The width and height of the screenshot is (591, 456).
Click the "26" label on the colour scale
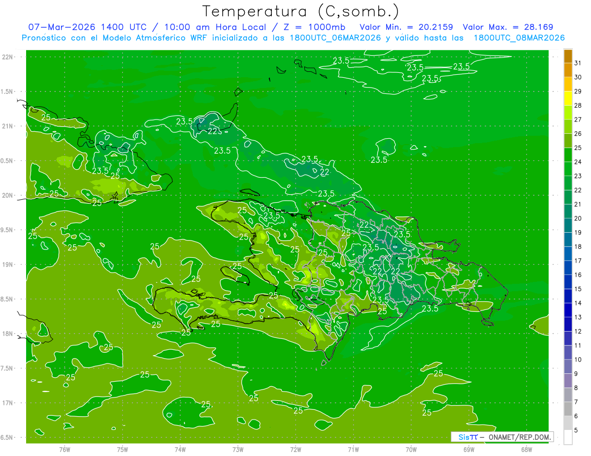(x=578, y=134)
